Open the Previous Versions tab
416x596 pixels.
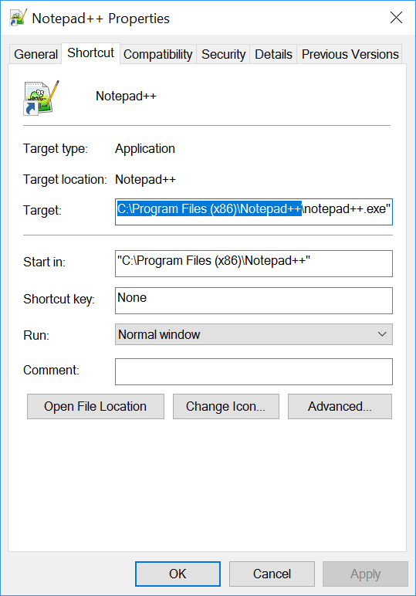tap(350, 54)
